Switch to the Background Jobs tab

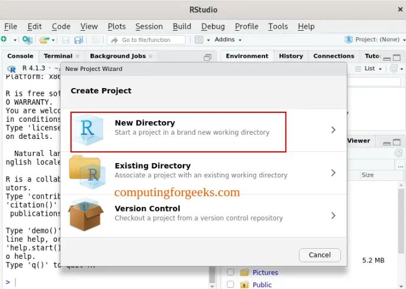118,56
